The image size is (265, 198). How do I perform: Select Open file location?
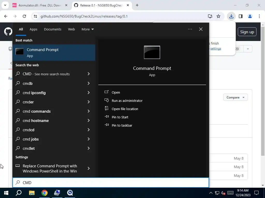(x=125, y=109)
